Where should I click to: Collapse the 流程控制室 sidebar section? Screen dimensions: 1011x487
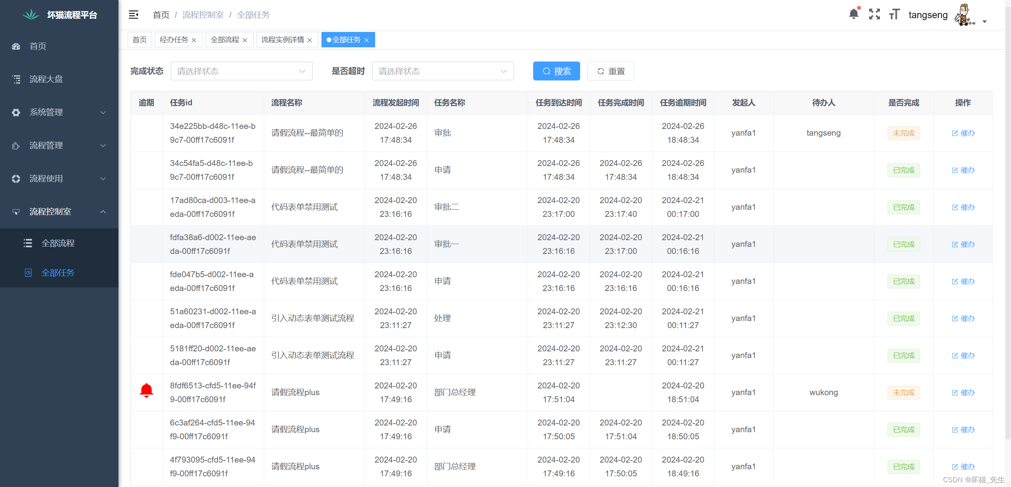tap(103, 211)
